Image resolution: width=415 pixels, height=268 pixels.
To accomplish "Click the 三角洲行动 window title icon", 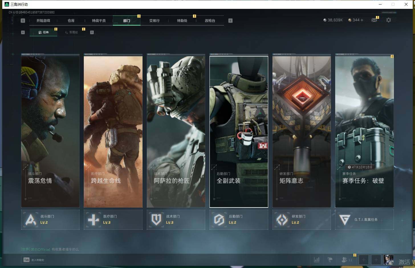I will click(7, 4).
